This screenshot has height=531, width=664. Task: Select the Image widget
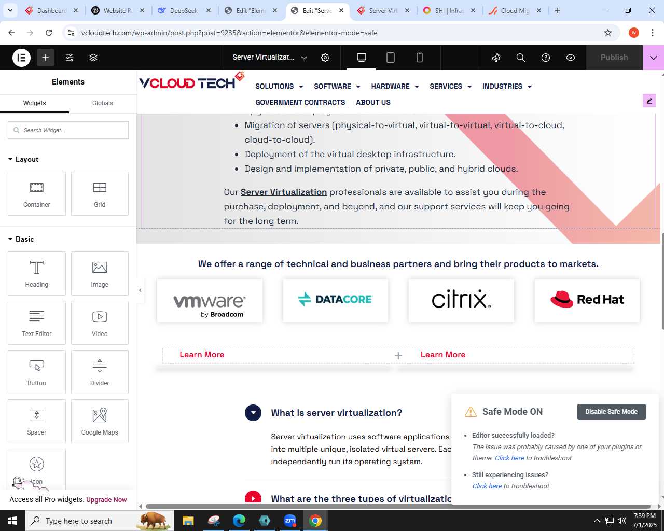point(100,273)
